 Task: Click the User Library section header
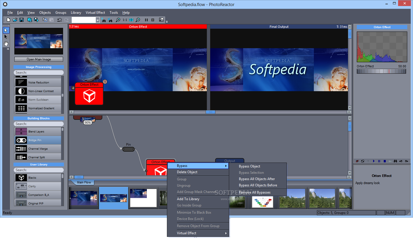(x=39, y=165)
